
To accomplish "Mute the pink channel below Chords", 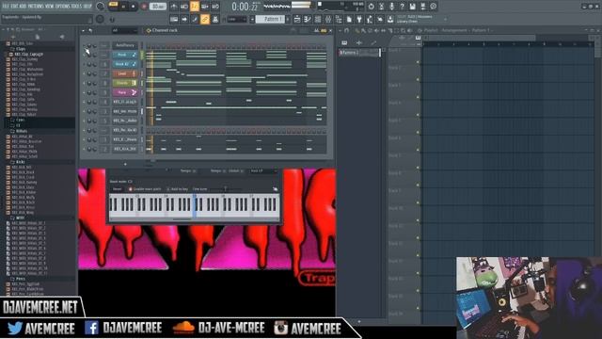I will pos(85,92).
